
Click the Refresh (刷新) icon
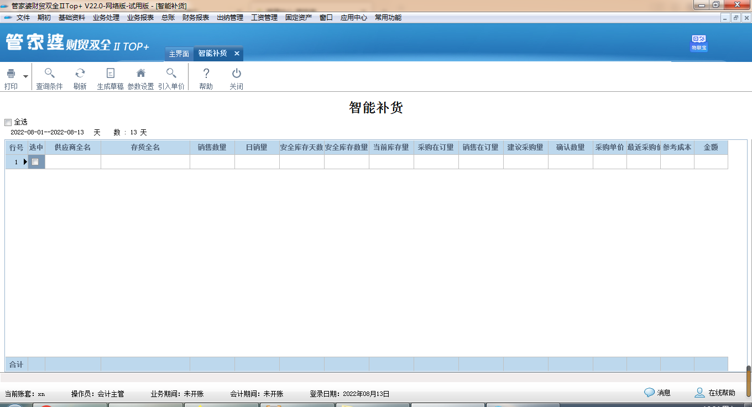pos(80,74)
